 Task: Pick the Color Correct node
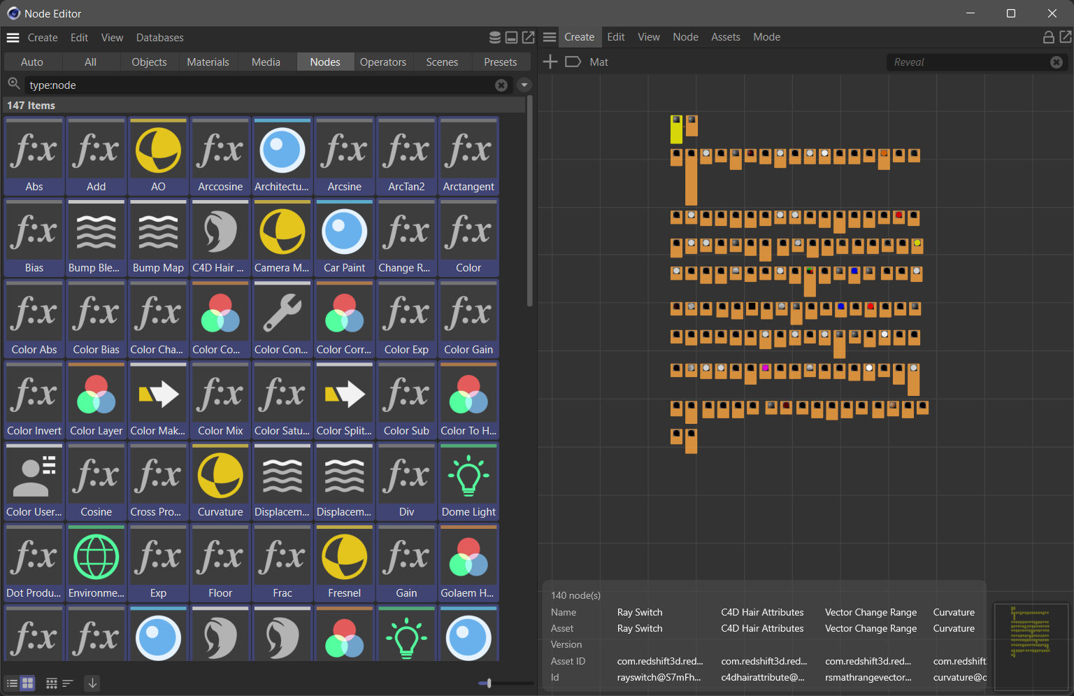(345, 318)
